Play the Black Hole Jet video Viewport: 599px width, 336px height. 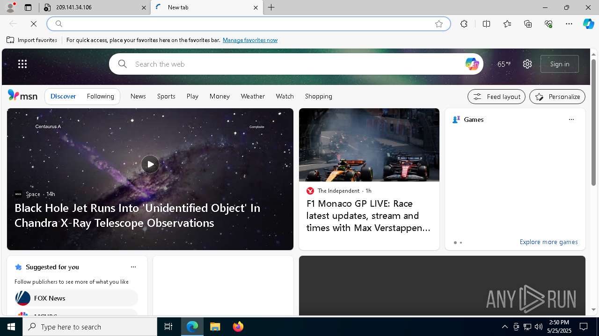[x=150, y=164]
